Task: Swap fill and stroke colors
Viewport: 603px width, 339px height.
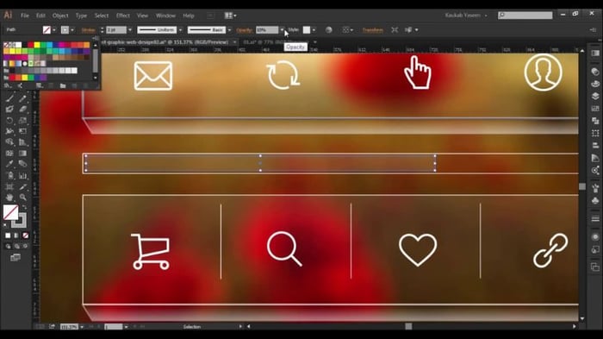Action: tap(24, 207)
